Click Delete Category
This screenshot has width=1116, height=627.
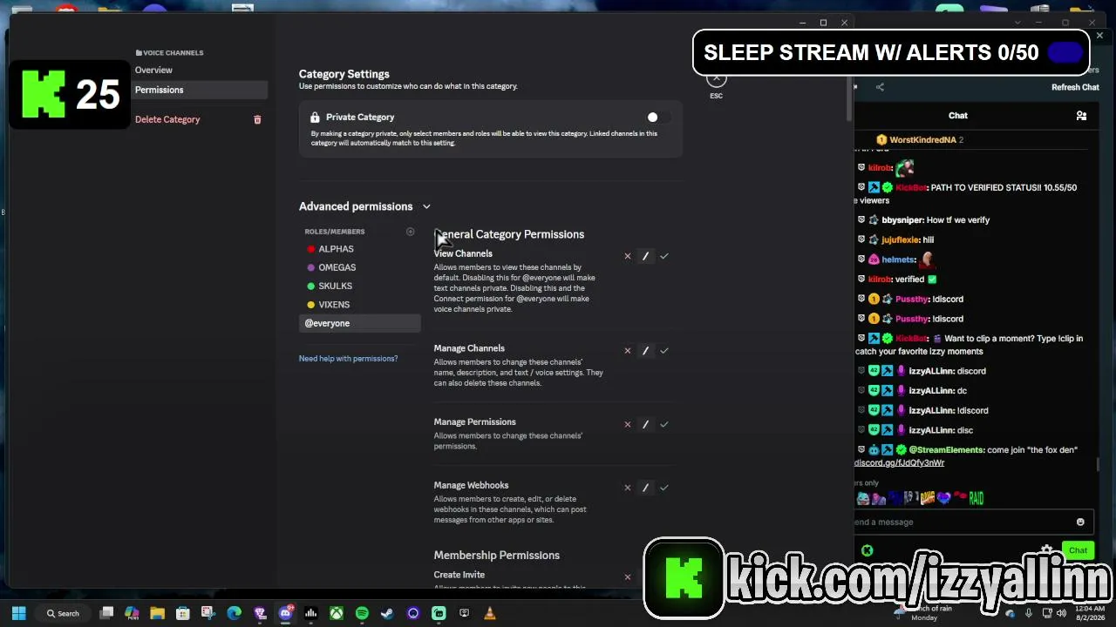[167, 119]
